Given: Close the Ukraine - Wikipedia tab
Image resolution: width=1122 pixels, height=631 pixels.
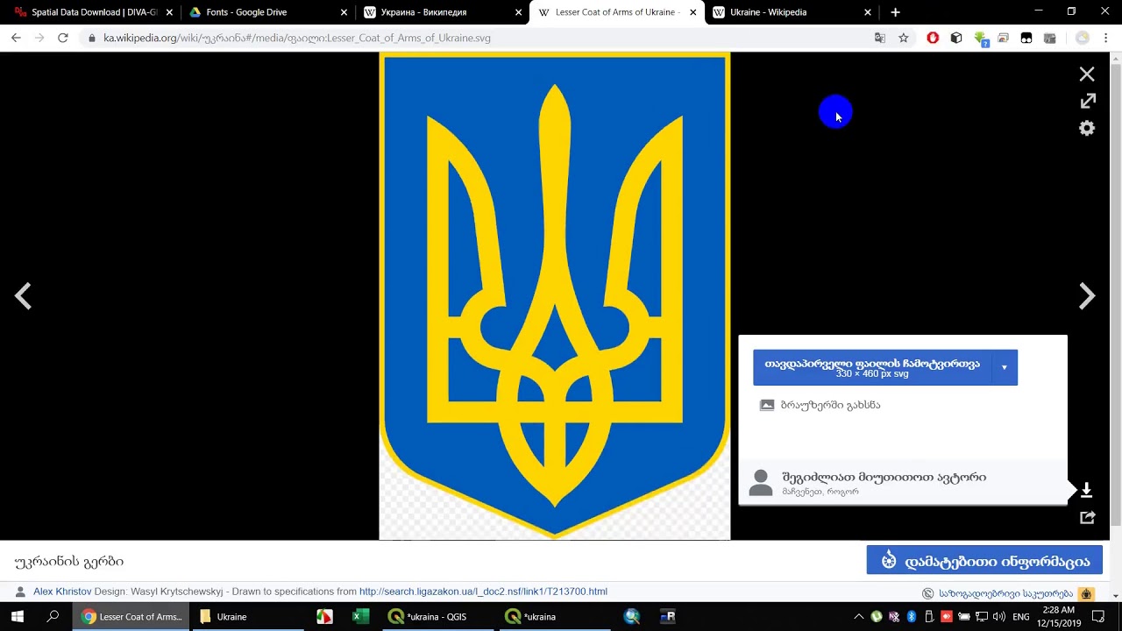Looking at the screenshot, I should tap(868, 12).
